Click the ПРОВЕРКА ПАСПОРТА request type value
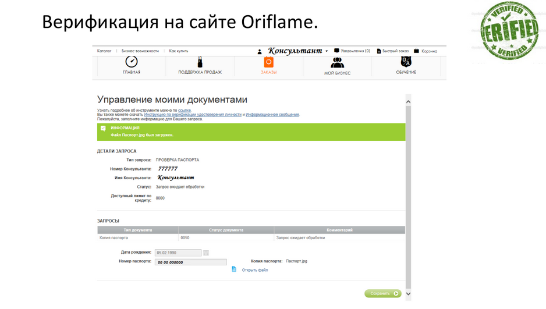546x309 pixels. point(178,160)
